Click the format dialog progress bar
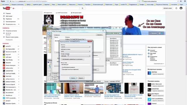Viewport: 187px width, 105px height. click(76, 75)
